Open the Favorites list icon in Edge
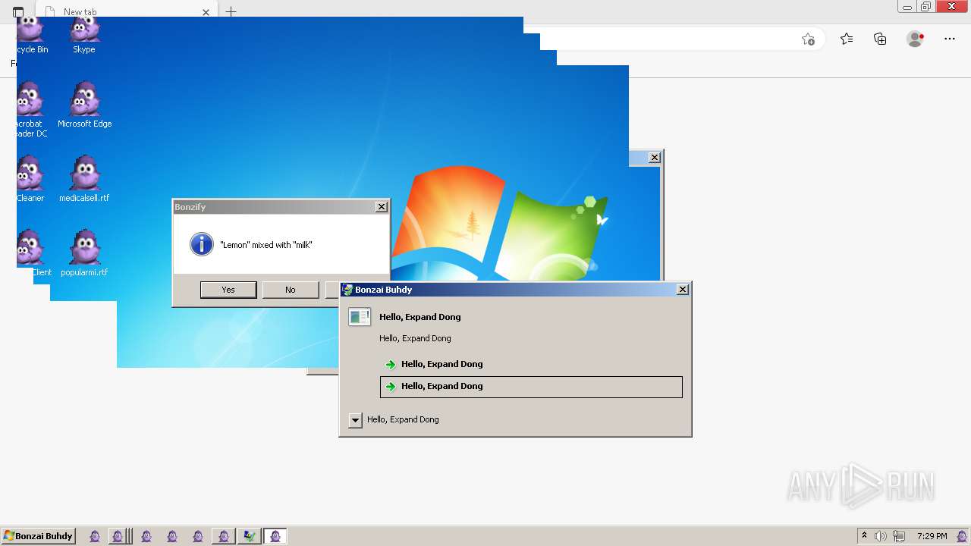This screenshot has height=546, width=971. (x=847, y=39)
